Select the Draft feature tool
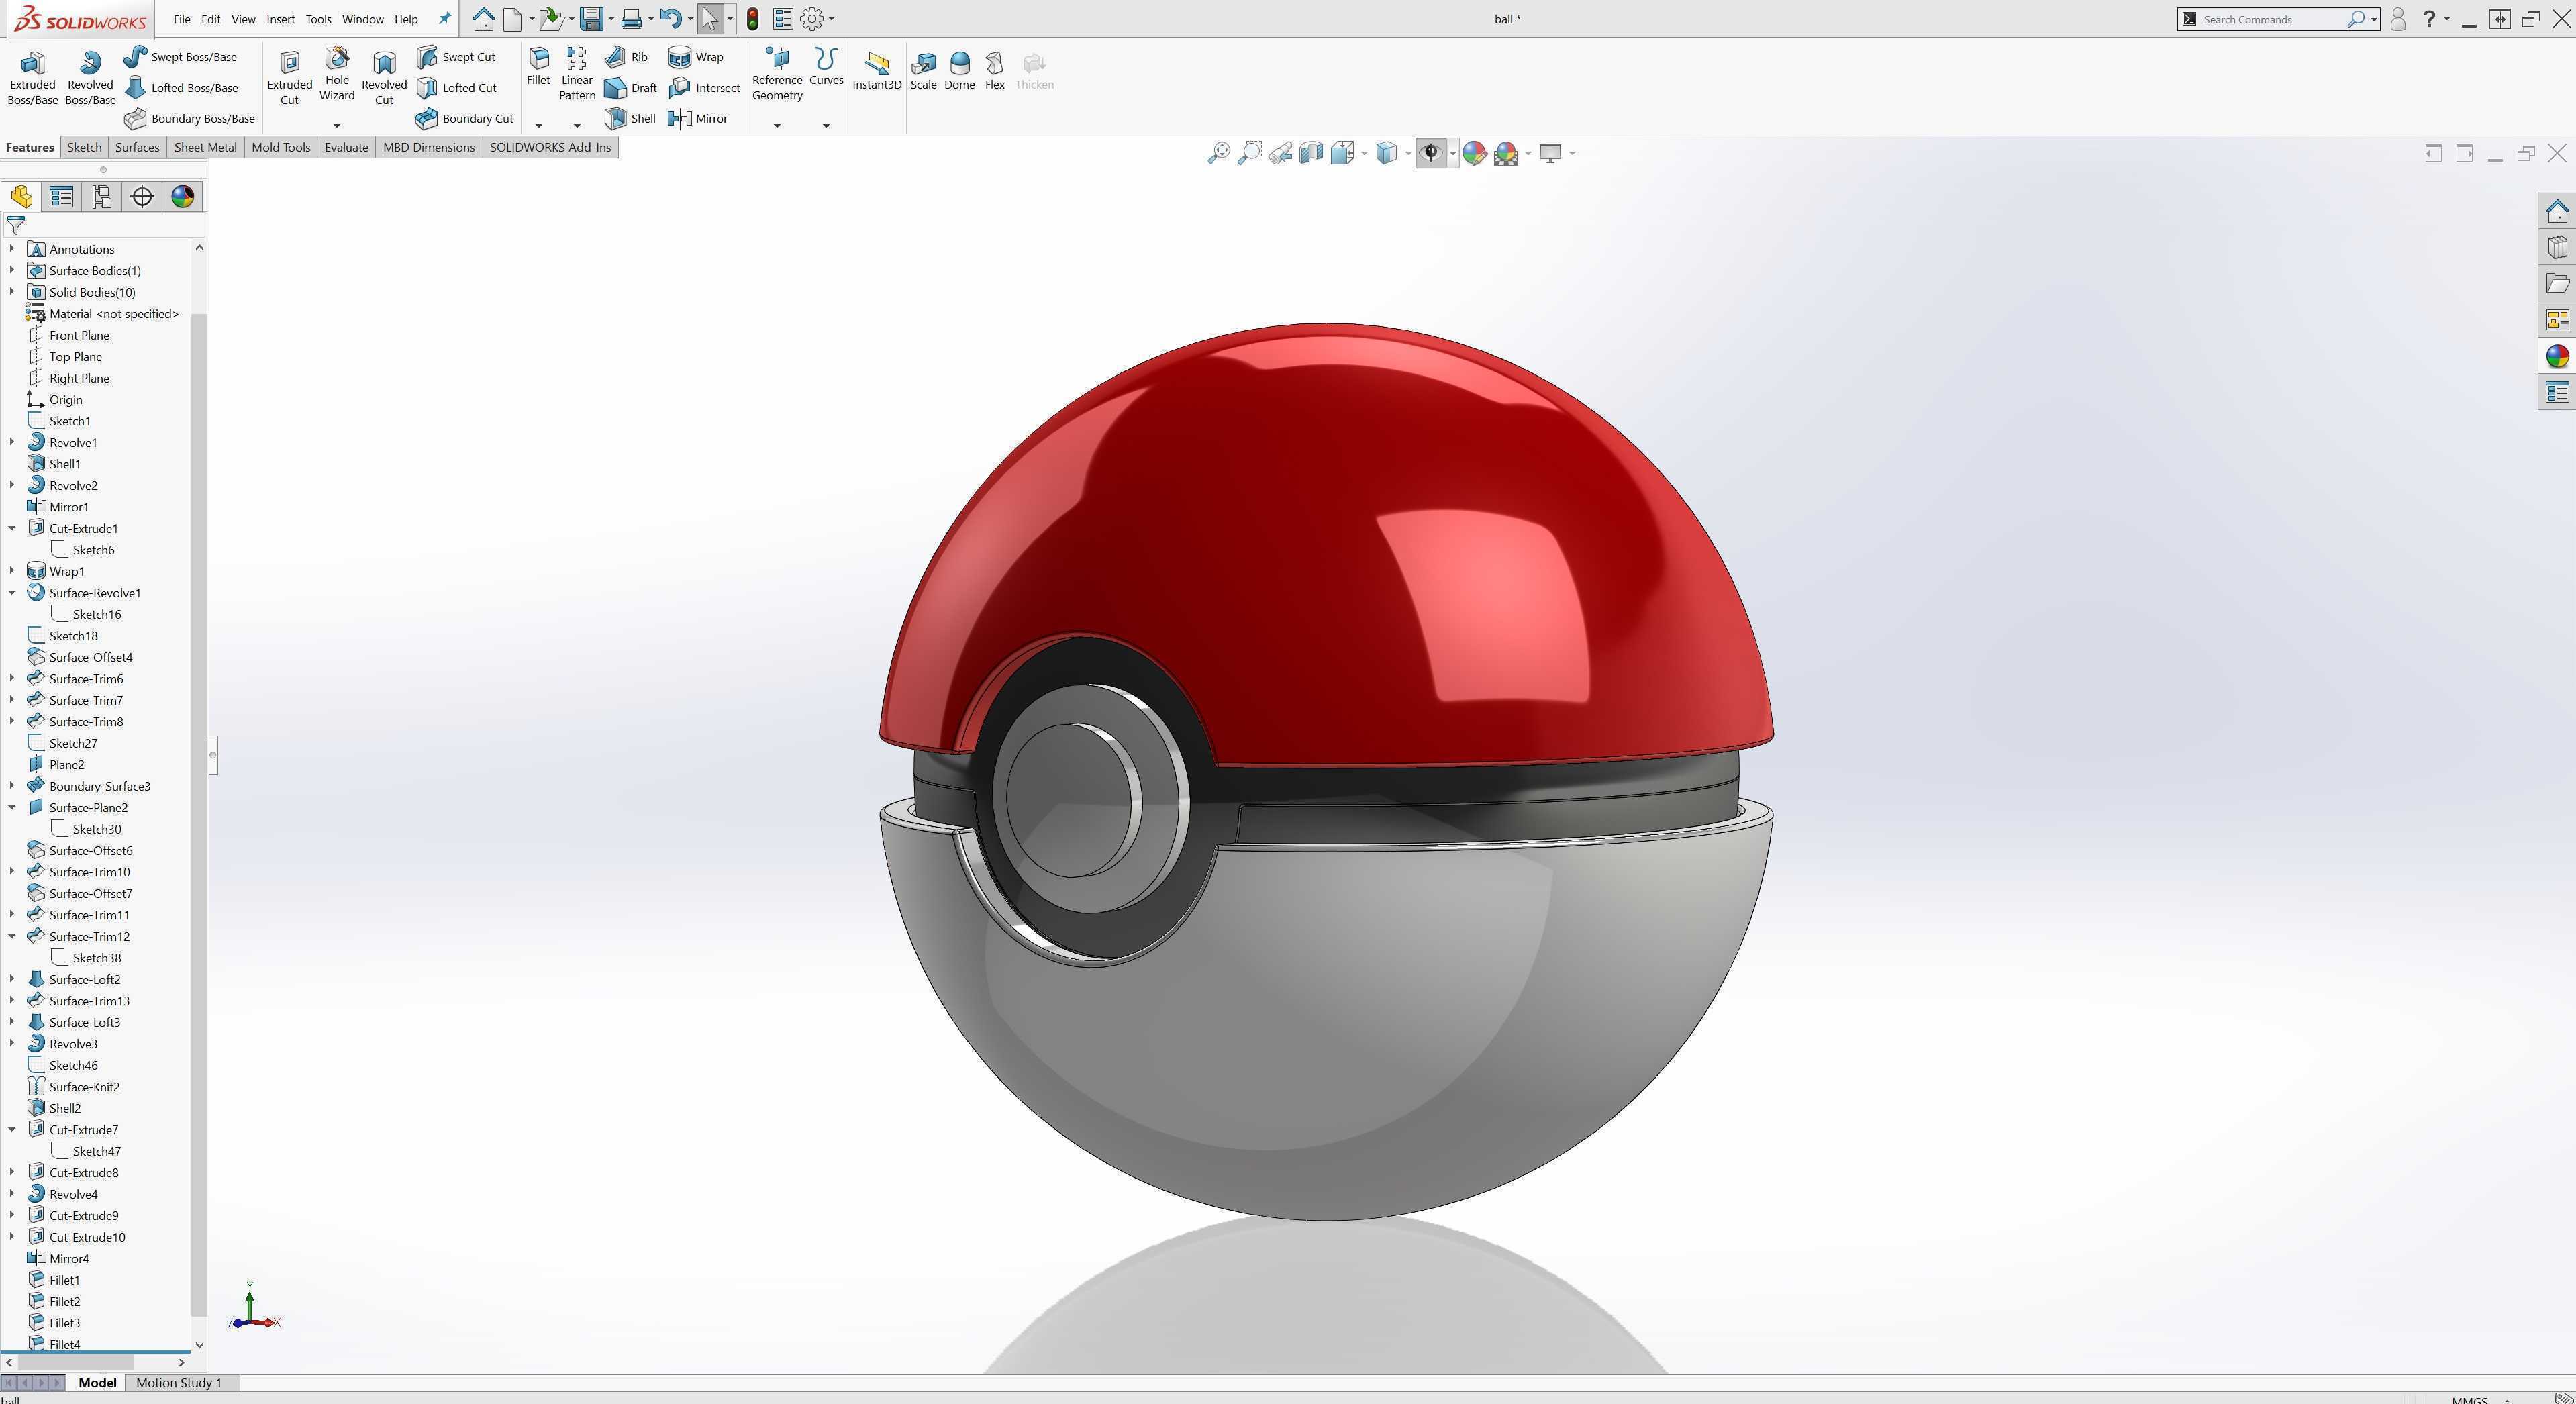The width and height of the screenshot is (2576, 1404). coord(630,88)
